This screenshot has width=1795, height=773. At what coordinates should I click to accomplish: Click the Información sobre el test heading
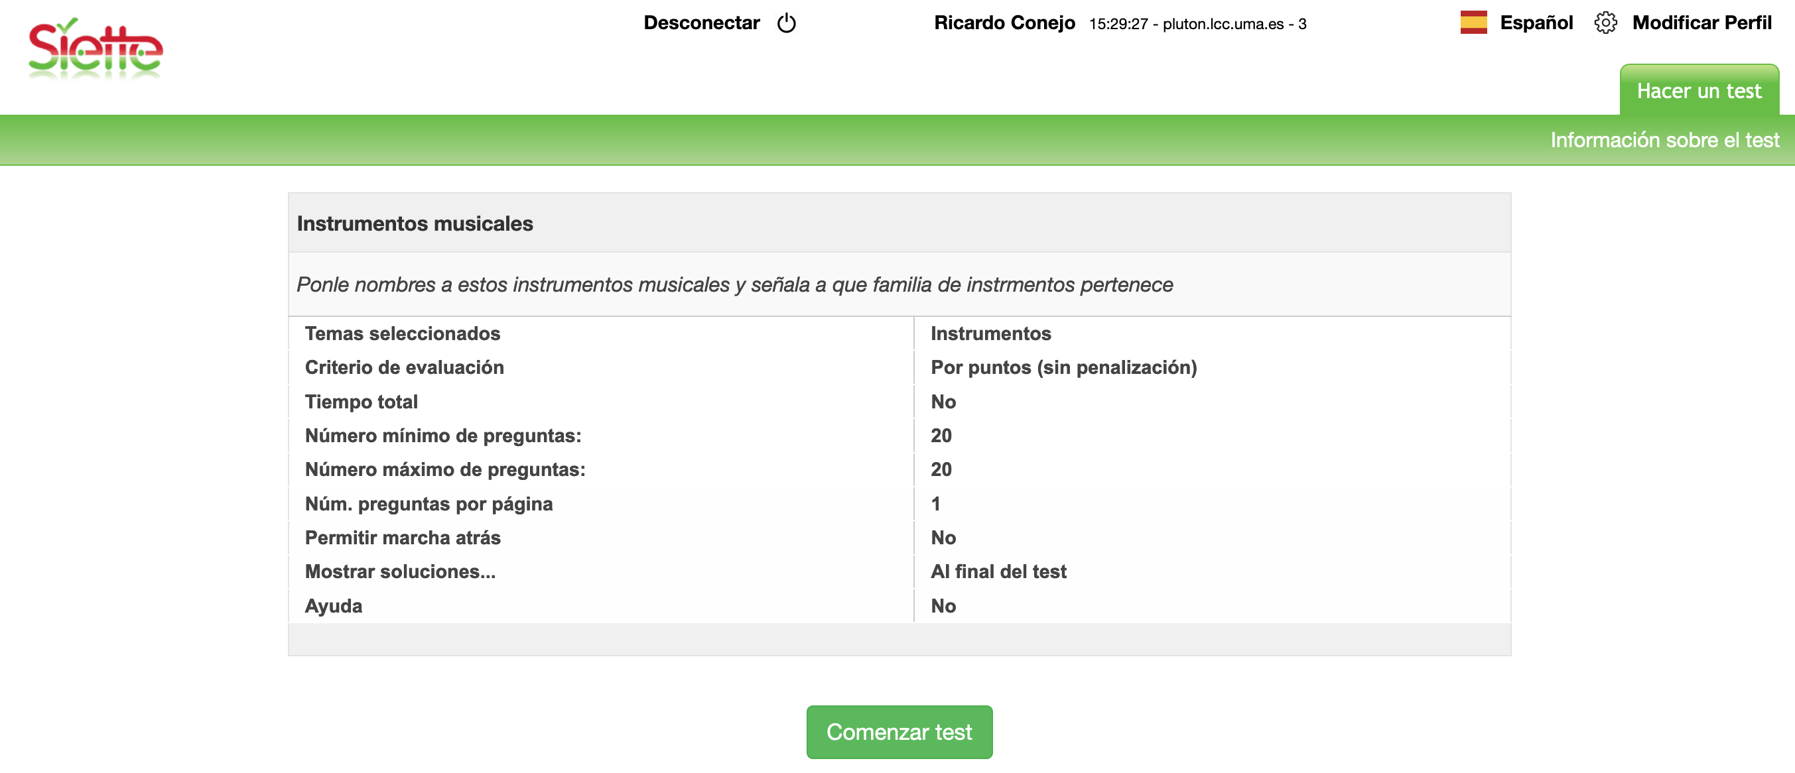(1664, 140)
